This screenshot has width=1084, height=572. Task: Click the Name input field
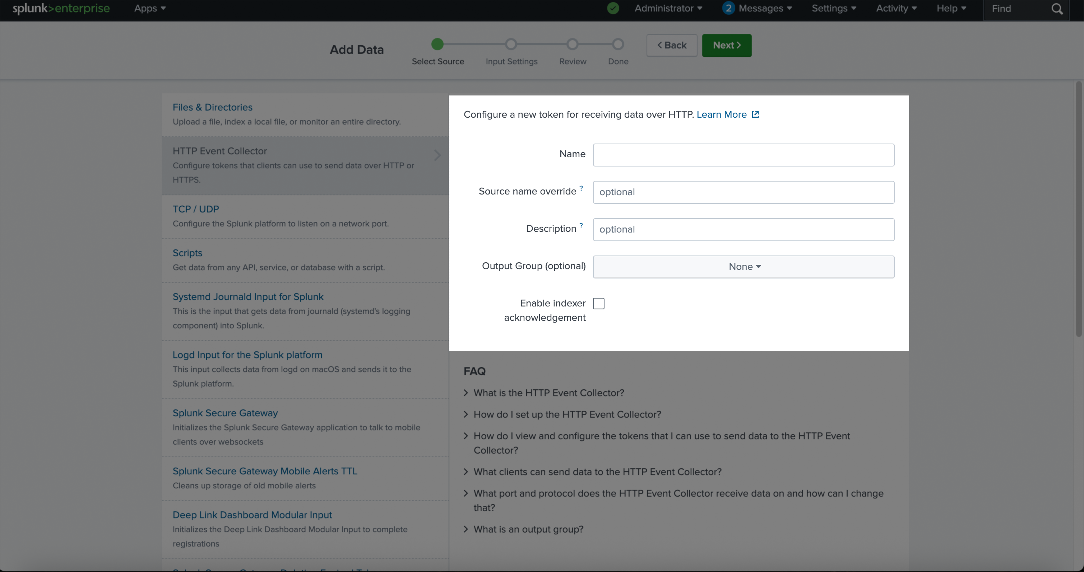[743, 155]
